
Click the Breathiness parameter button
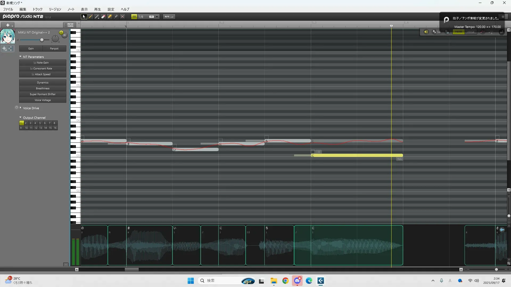click(43, 88)
